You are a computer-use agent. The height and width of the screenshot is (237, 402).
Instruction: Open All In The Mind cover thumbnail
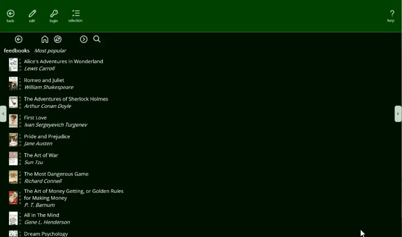click(x=14, y=218)
